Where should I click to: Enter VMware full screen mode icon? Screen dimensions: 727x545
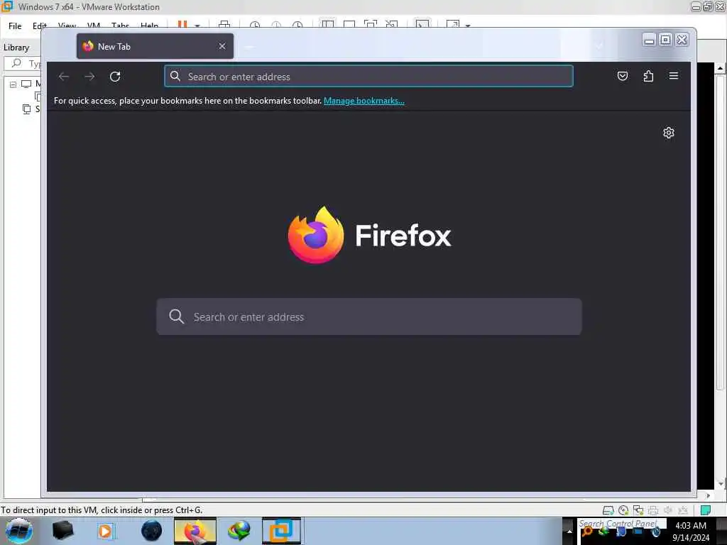pos(371,25)
